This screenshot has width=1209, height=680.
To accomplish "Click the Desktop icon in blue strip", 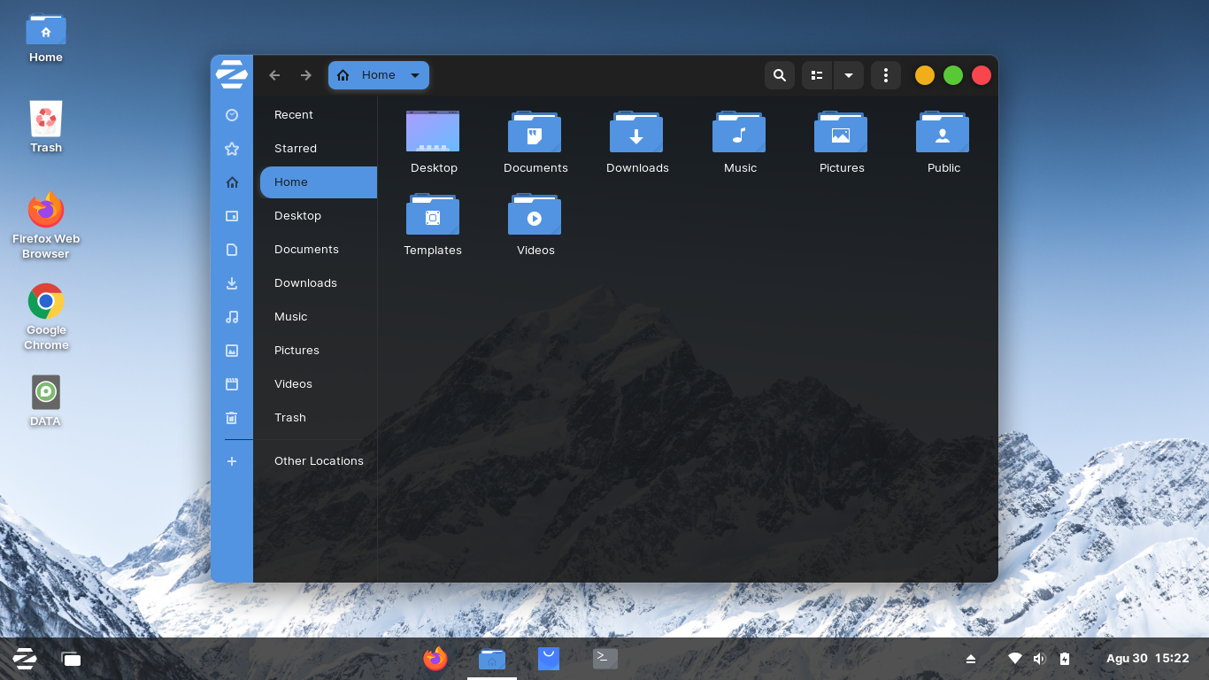I will tap(232, 216).
